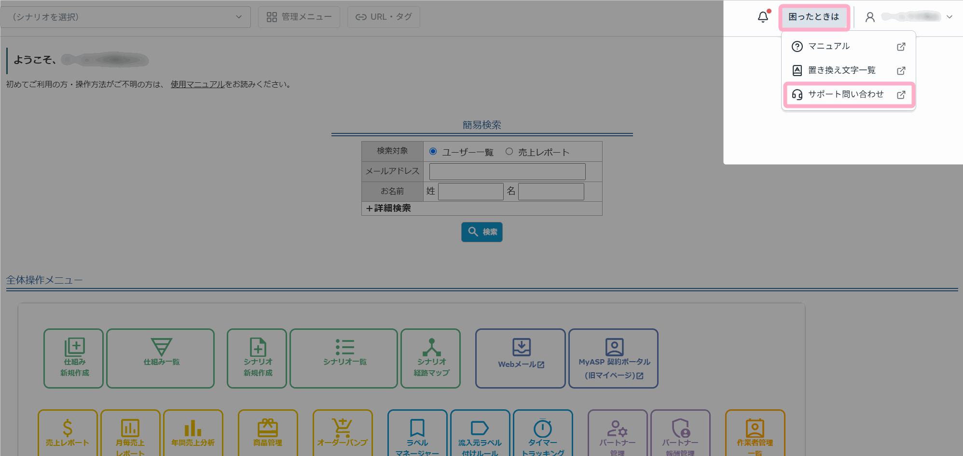Follow the 使用マニュアル link
This screenshot has height=456, width=963.
click(x=198, y=84)
